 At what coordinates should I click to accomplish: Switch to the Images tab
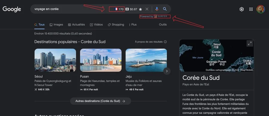pos(56,25)
